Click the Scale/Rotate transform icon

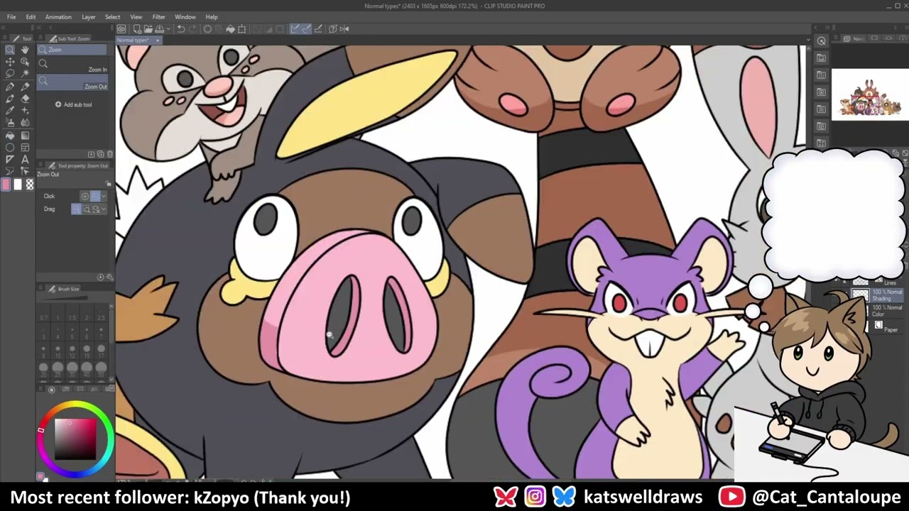(242, 29)
